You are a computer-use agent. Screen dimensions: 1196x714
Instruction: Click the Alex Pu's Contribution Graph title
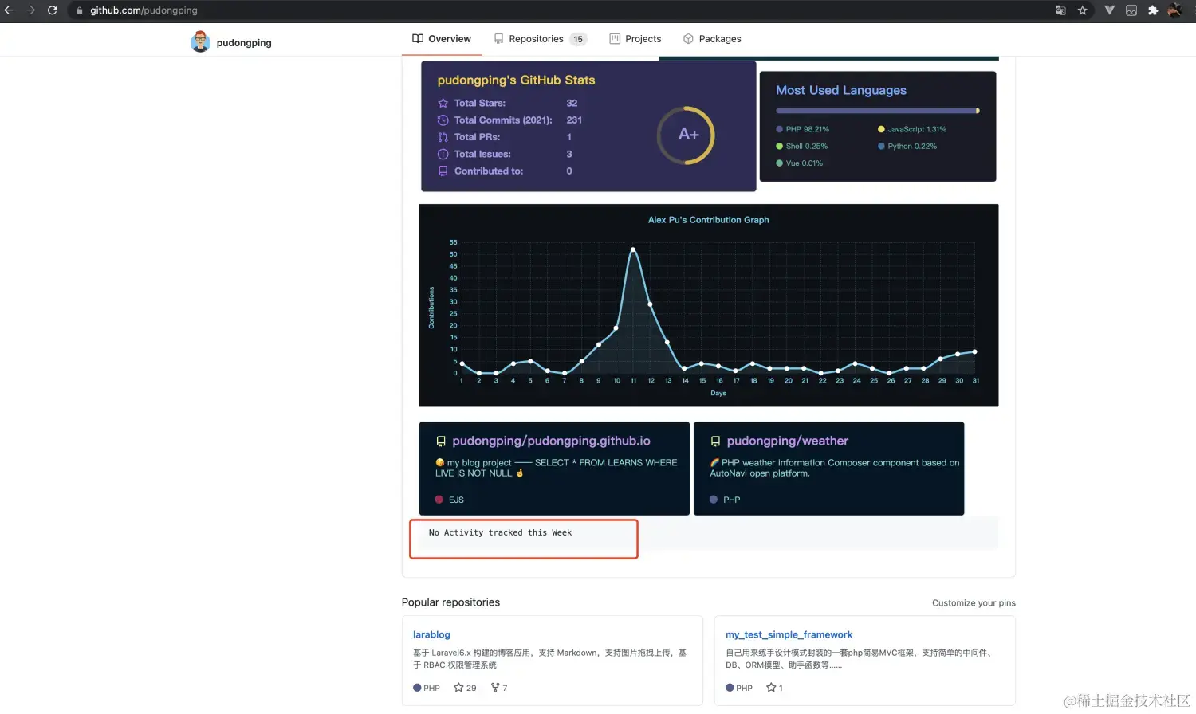click(709, 220)
